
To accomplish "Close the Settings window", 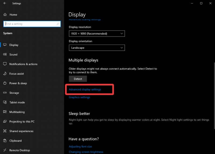I will coord(210,3).
